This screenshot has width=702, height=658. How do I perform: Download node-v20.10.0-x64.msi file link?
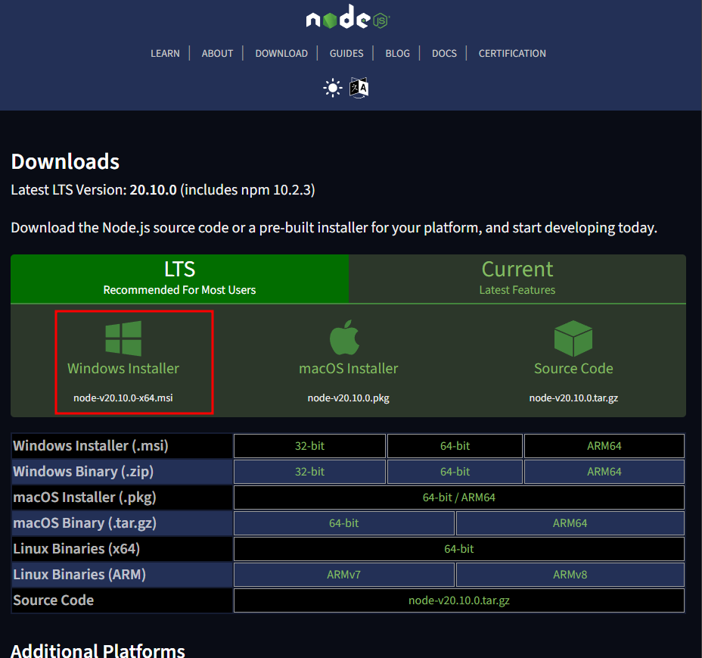[x=123, y=398]
